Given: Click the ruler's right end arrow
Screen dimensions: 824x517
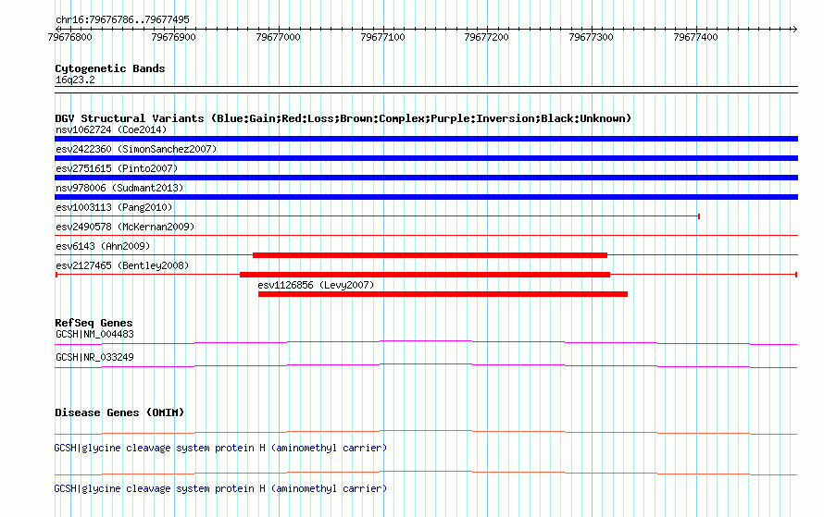Looking at the screenshot, I should coord(794,29).
